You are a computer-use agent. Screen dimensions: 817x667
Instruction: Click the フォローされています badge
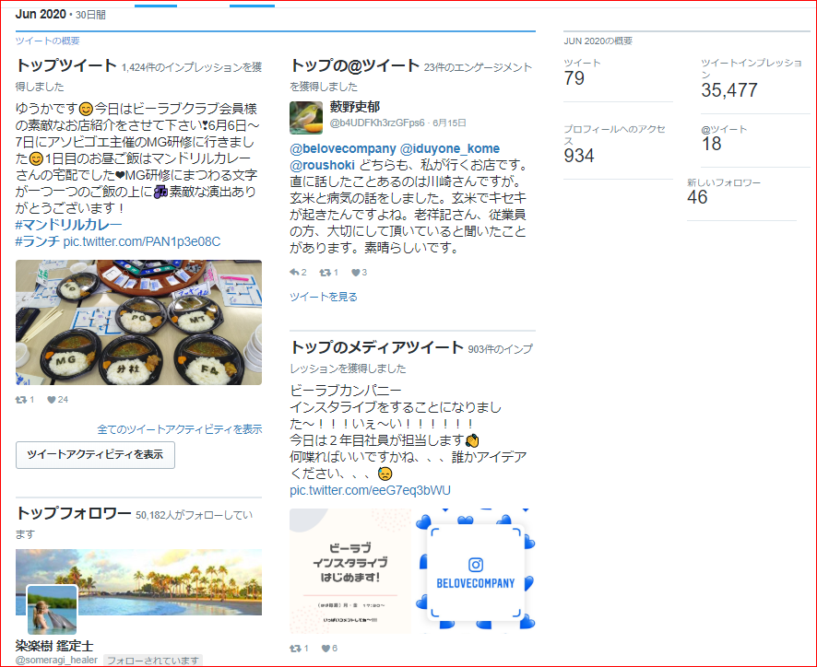pyautogui.click(x=153, y=661)
